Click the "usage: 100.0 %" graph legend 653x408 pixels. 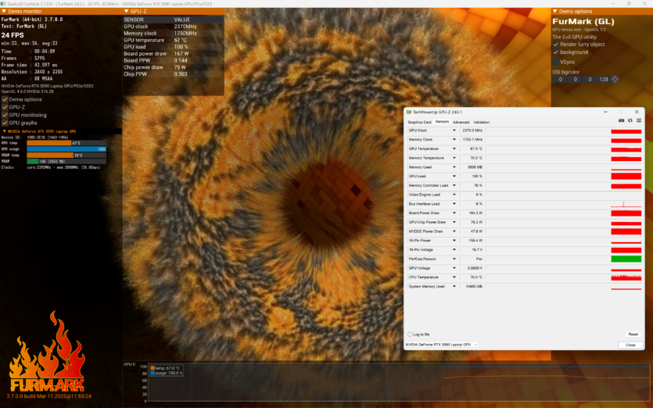(x=167, y=373)
